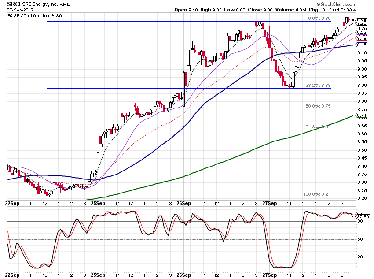This screenshot has width=374, height=279.
Task: Click the Fibonacci label starting with 61.8%
Action: pyautogui.click(x=318, y=127)
